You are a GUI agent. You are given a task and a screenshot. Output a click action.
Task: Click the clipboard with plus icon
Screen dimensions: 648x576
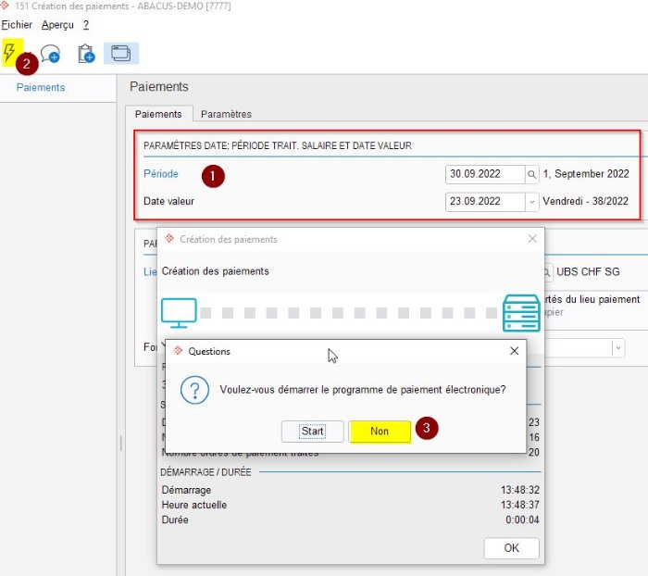tap(86, 54)
